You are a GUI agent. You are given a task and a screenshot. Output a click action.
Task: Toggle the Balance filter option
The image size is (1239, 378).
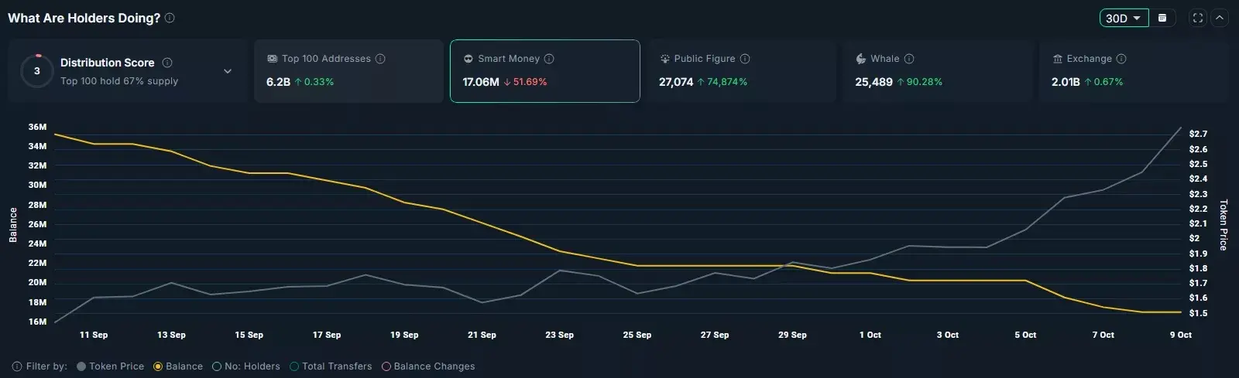(178, 366)
